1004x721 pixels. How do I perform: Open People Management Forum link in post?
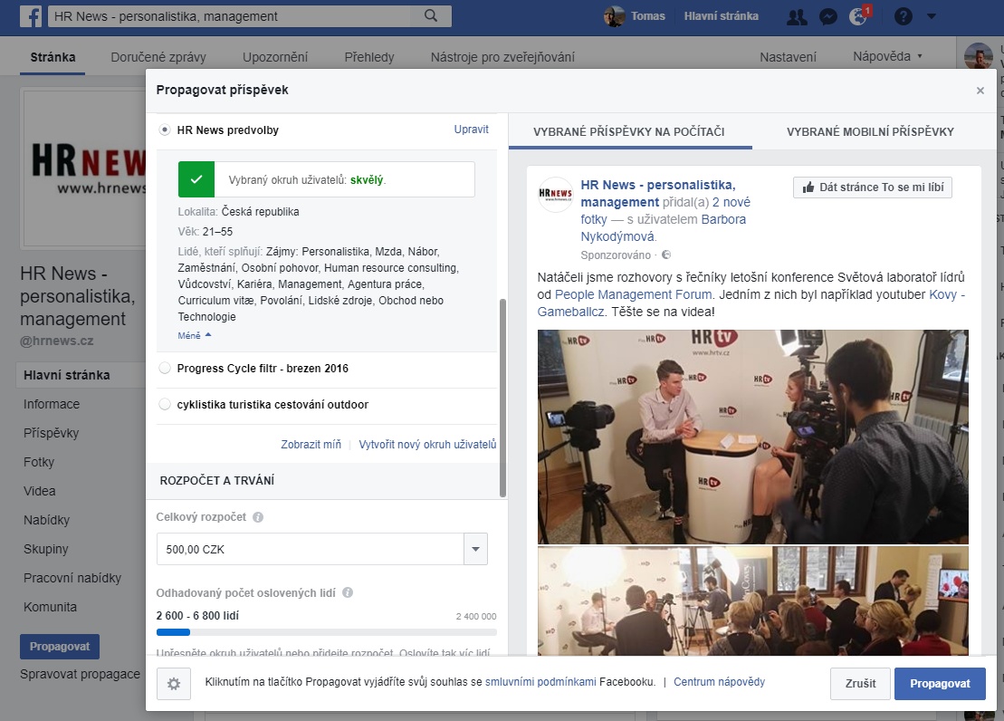pos(633,294)
